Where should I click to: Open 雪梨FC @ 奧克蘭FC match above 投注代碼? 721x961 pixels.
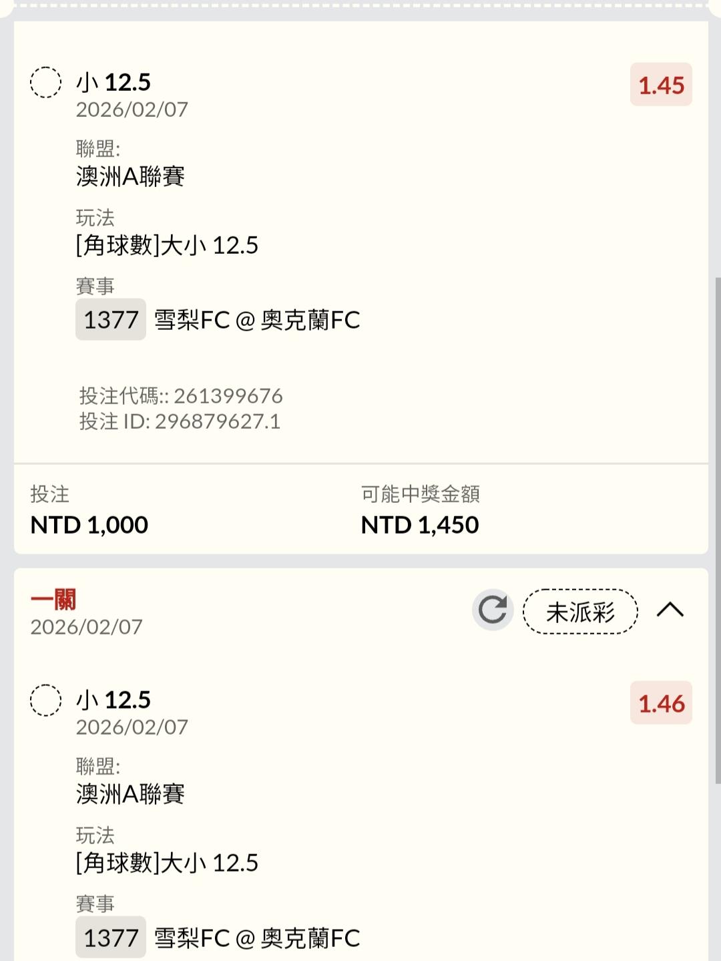click(257, 320)
